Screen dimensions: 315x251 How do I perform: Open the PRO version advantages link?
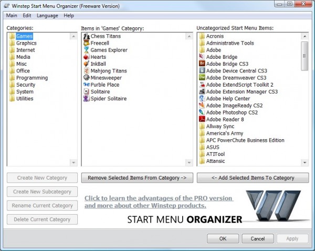(159, 202)
